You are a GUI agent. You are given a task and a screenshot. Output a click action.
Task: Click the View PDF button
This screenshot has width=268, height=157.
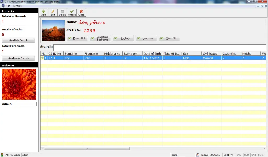click(169, 38)
